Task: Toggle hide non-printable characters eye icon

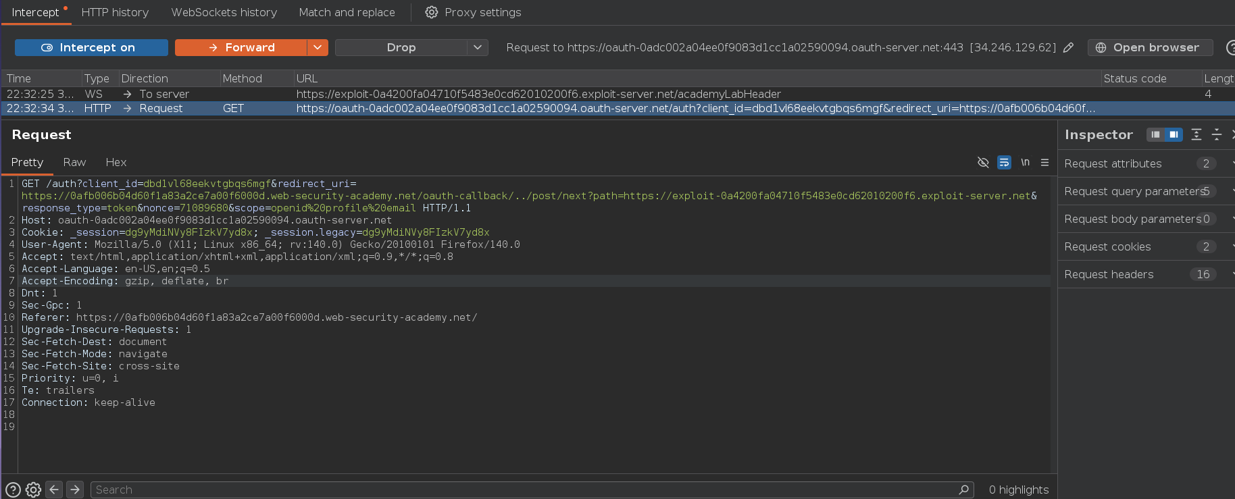Action: pyautogui.click(x=983, y=162)
